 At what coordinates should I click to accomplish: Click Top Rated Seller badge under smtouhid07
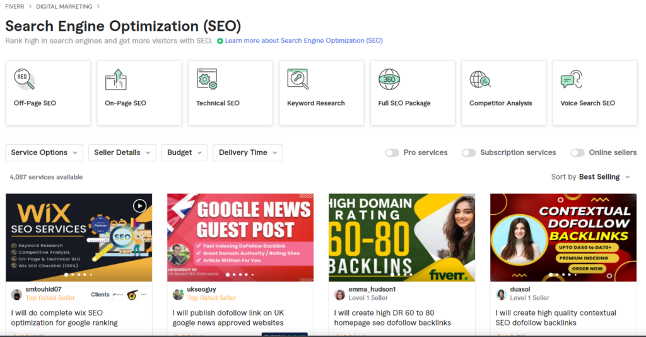click(x=50, y=298)
